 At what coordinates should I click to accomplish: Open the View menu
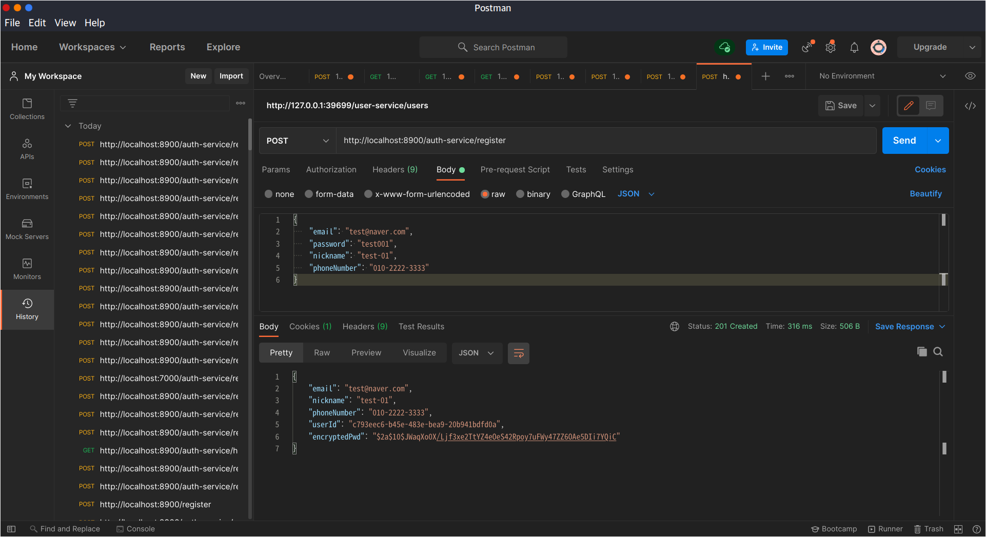coord(65,23)
